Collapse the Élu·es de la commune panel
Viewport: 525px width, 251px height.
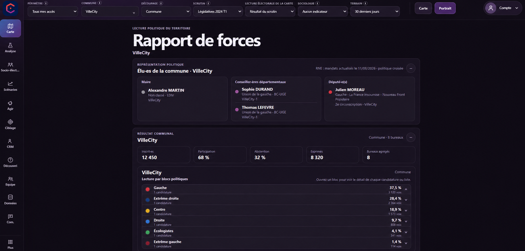[x=411, y=69]
